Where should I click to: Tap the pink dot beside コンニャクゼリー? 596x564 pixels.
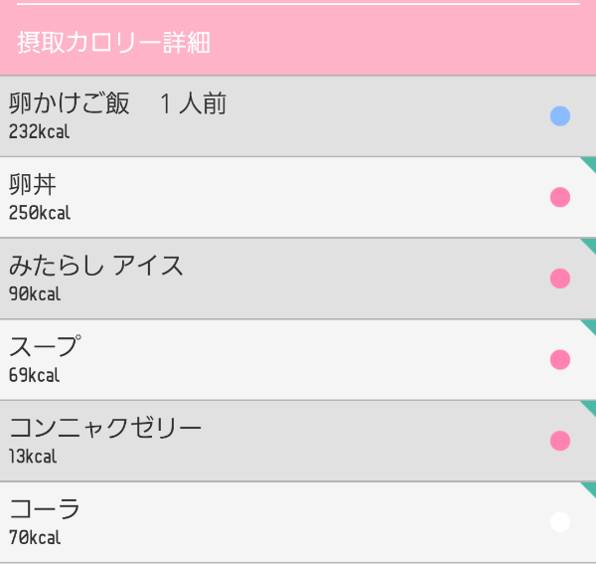pos(560,441)
